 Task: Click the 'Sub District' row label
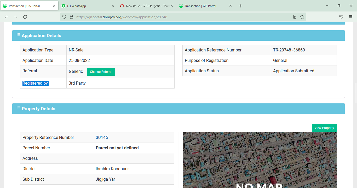coord(33,179)
